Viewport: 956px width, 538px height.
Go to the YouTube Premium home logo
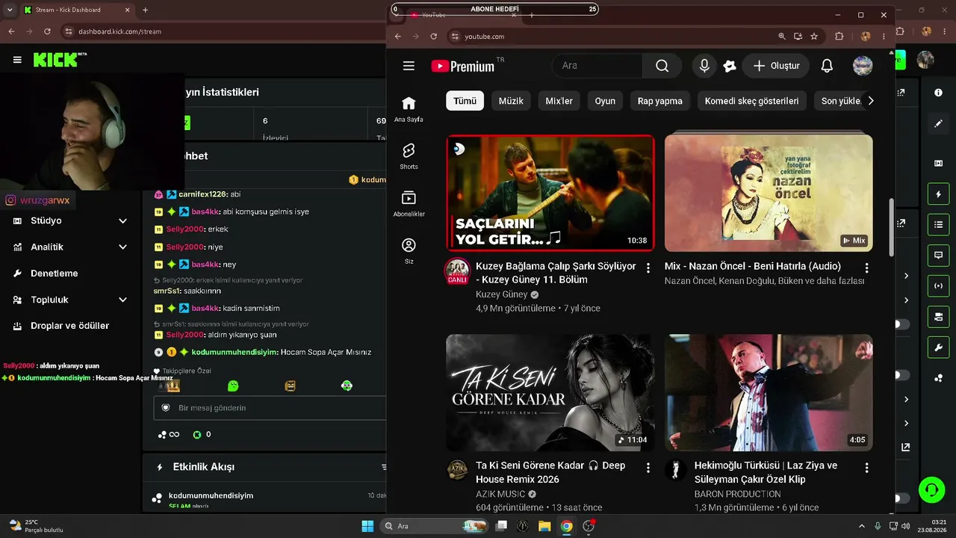(x=463, y=66)
